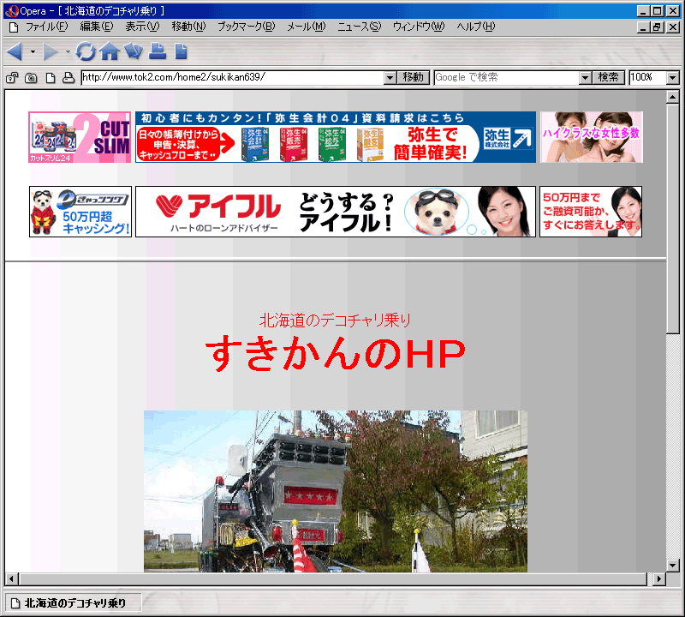The width and height of the screenshot is (685, 617).
Task: Click the 弥生会計04 banner ad
Action: tap(336, 137)
